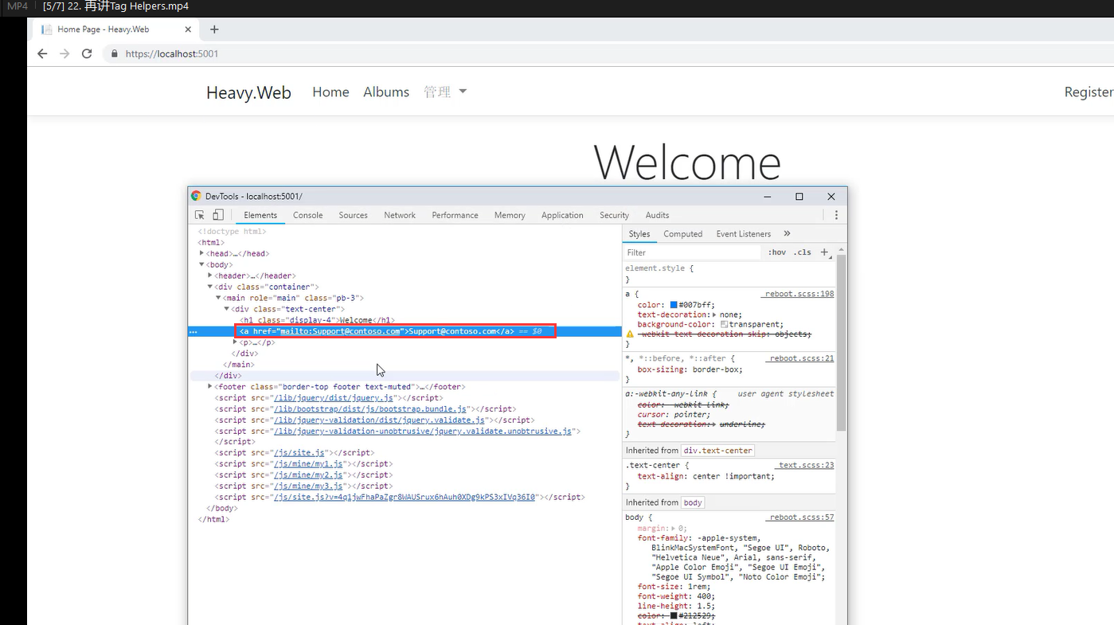The image size is (1114, 625).
Task: Collapse the div class container node
Action: tap(210, 287)
